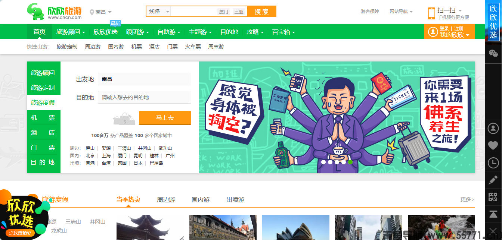Open the 攻略 nav dropdown

pyautogui.click(x=255, y=32)
